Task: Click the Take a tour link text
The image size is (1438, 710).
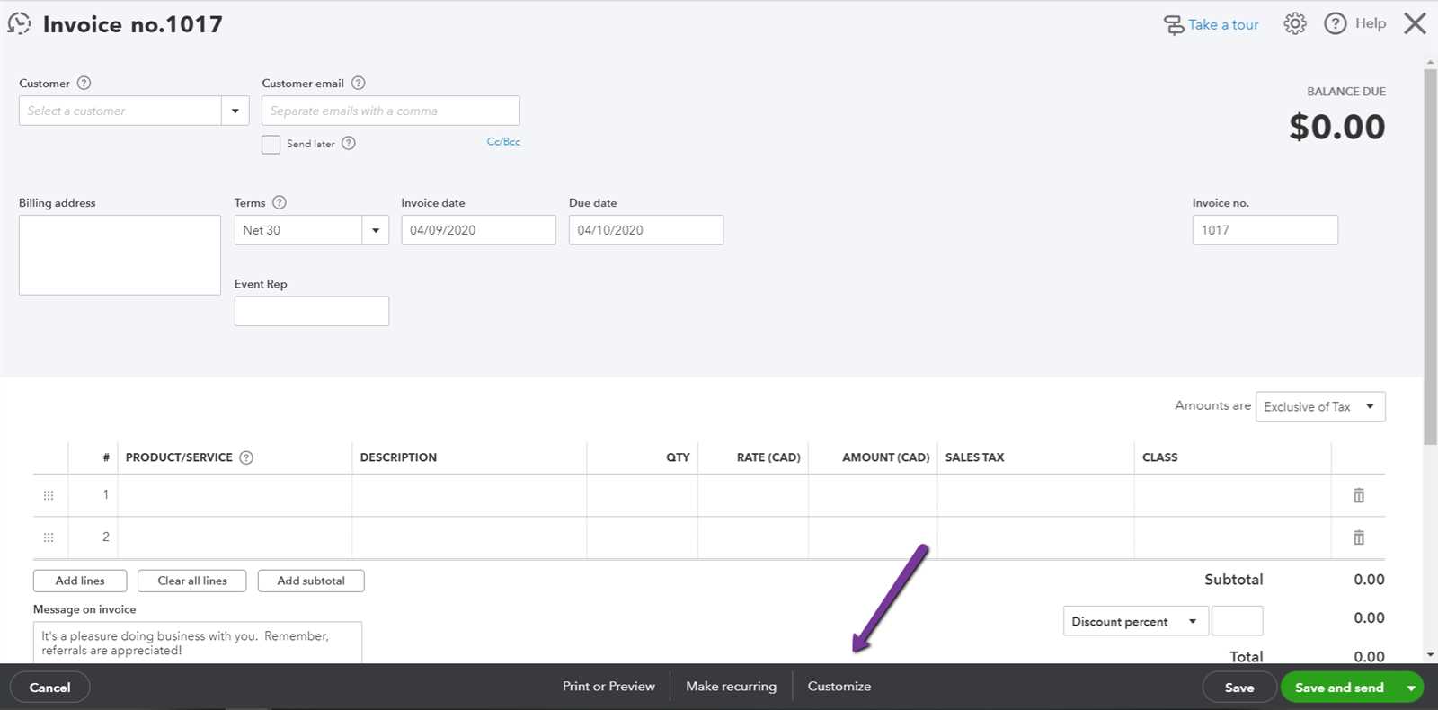Action: [x=1223, y=25]
